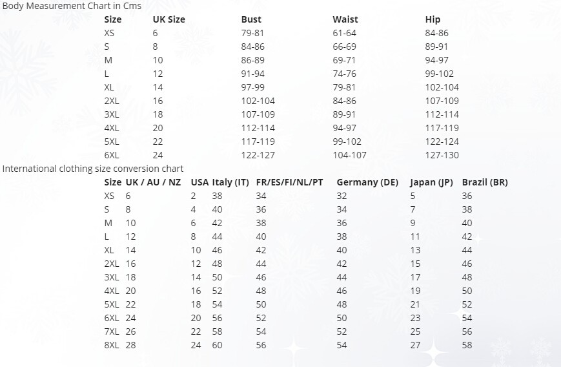Select the L hip measurement '99-102'
This screenshot has width=561, height=367.
[439, 74]
